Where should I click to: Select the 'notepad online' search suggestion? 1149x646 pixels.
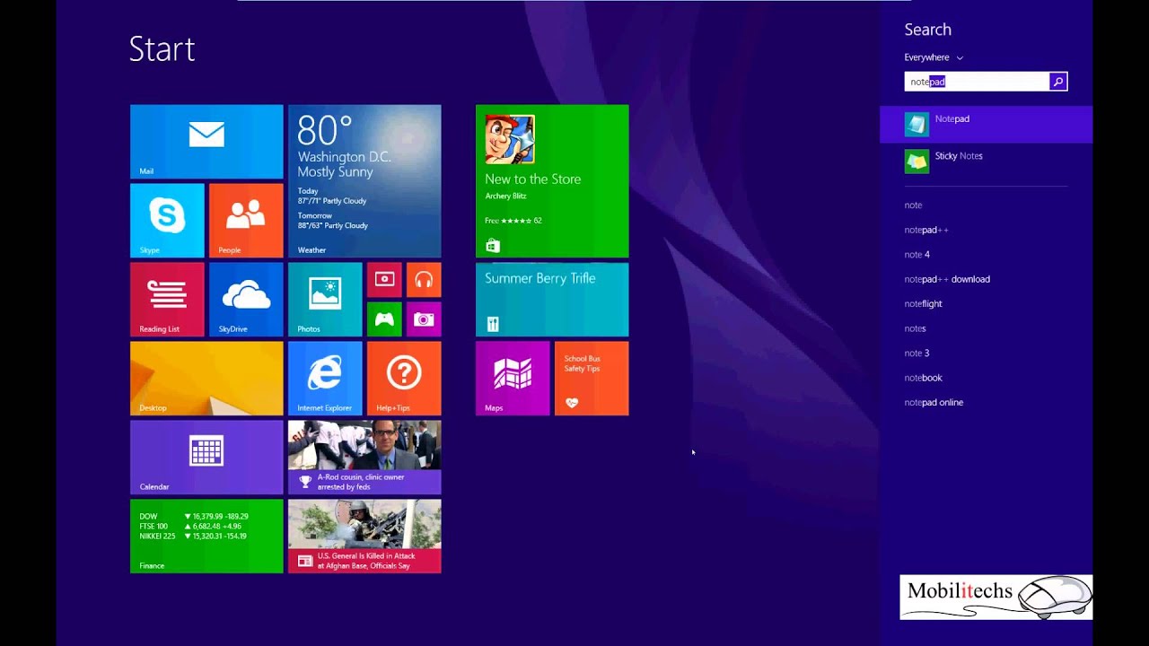pos(934,403)
